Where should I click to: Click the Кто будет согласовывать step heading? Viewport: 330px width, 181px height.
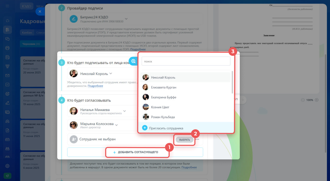(x=89, y=101)
